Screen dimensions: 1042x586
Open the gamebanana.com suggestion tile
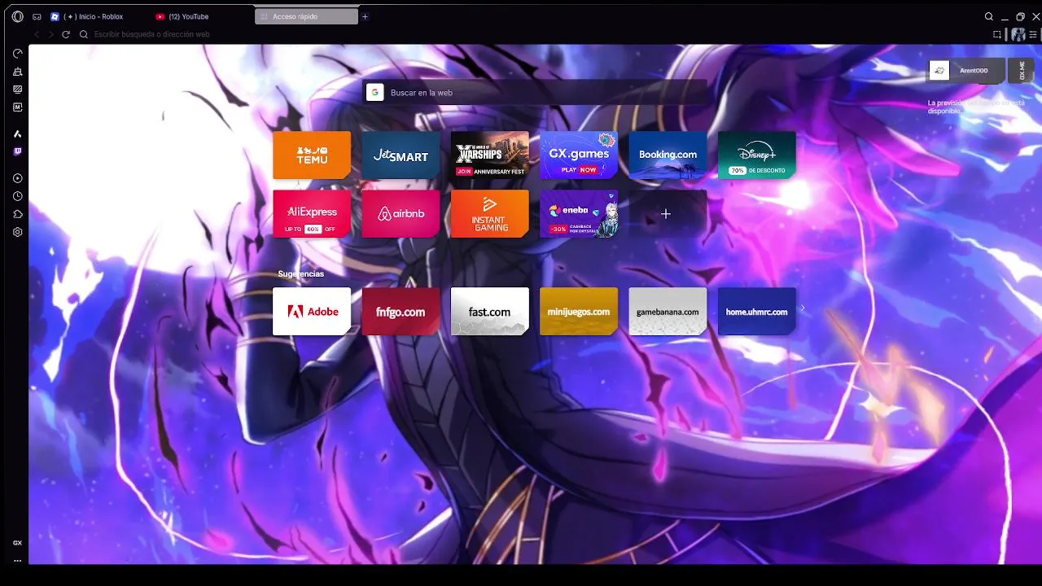pyautogui.click(x=668, y=311)
